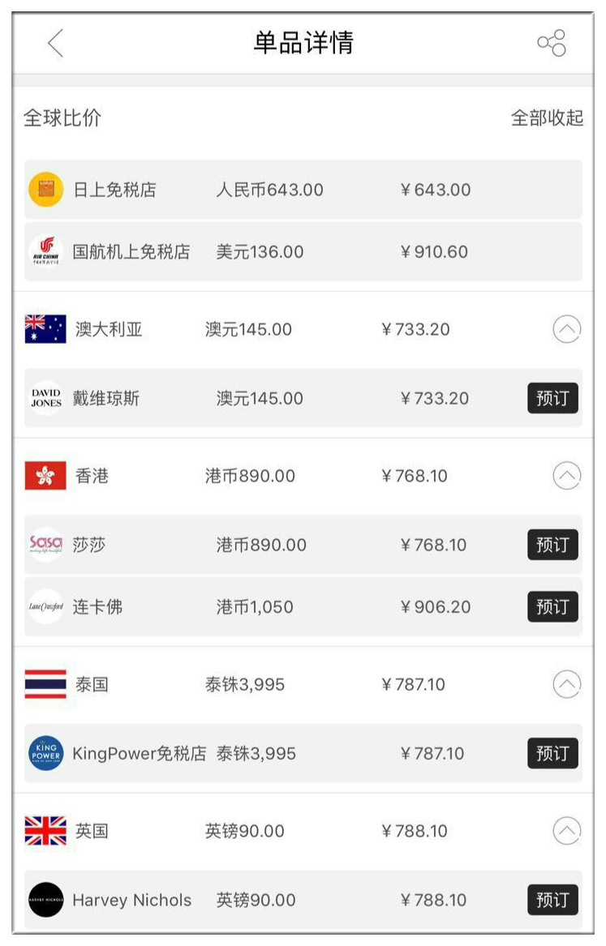Image resolution: width=606 pixels, height=946 pixels.
Task: Click 预订 for 戴维琼斯
Action: click(553, 398)
